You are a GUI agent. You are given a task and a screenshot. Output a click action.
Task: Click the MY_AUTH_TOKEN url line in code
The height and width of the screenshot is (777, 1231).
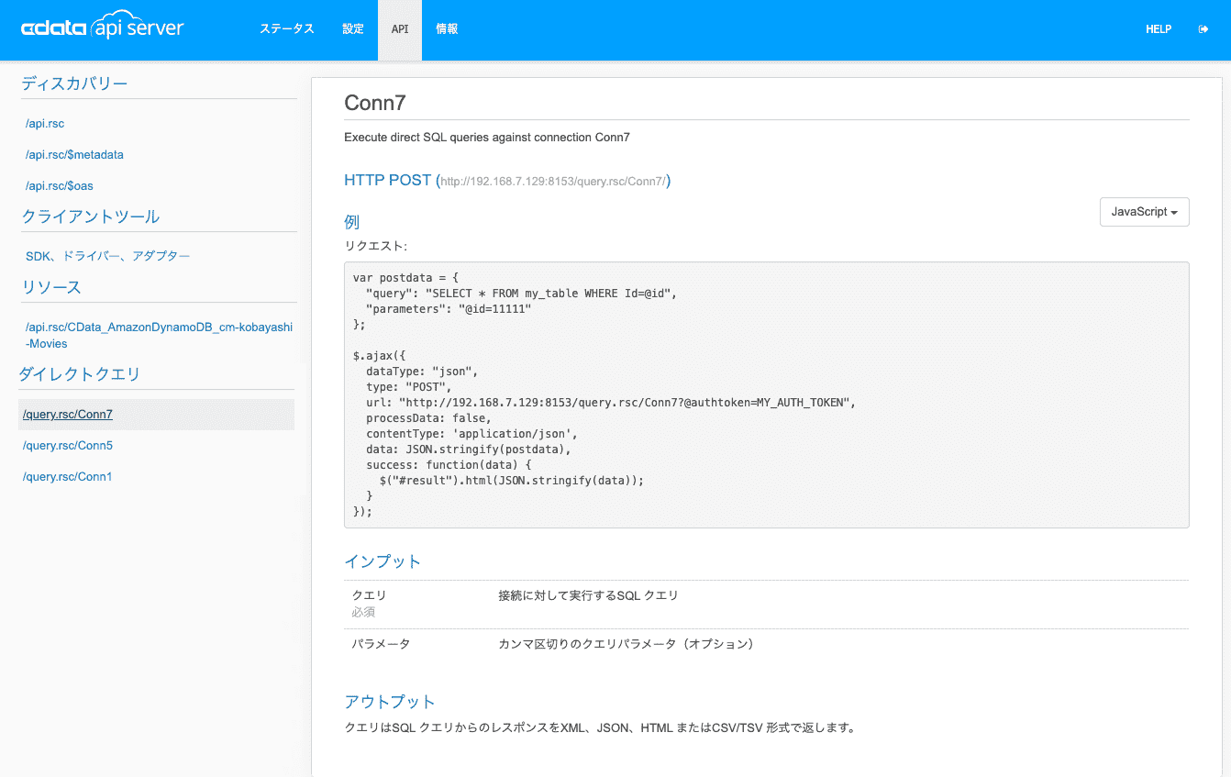point(610,403)
